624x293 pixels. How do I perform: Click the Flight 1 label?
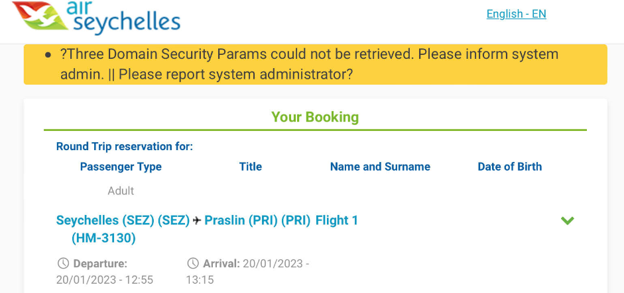[337, 220]
